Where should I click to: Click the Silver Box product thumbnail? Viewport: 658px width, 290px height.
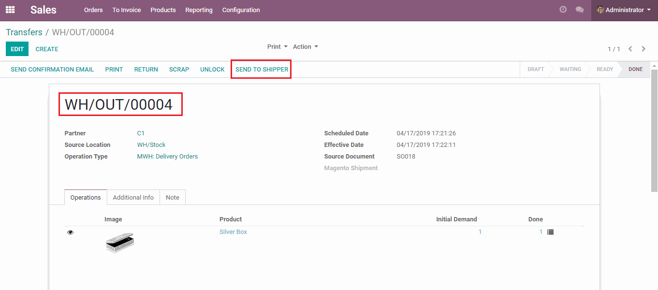pos(119,243)
